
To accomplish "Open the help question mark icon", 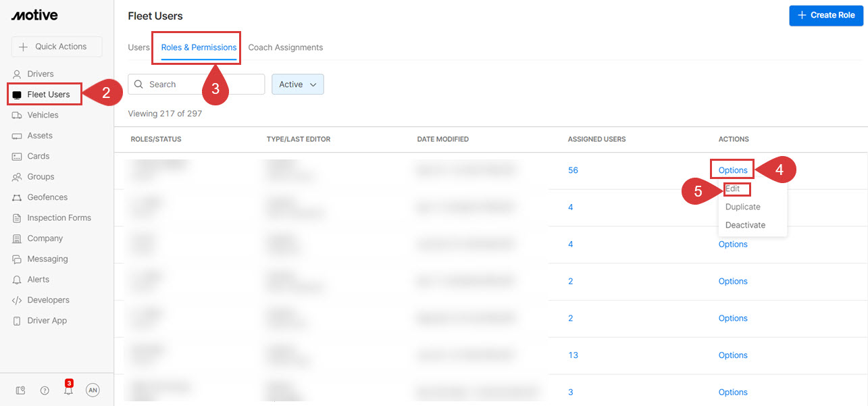I will [x=44, y=390].
